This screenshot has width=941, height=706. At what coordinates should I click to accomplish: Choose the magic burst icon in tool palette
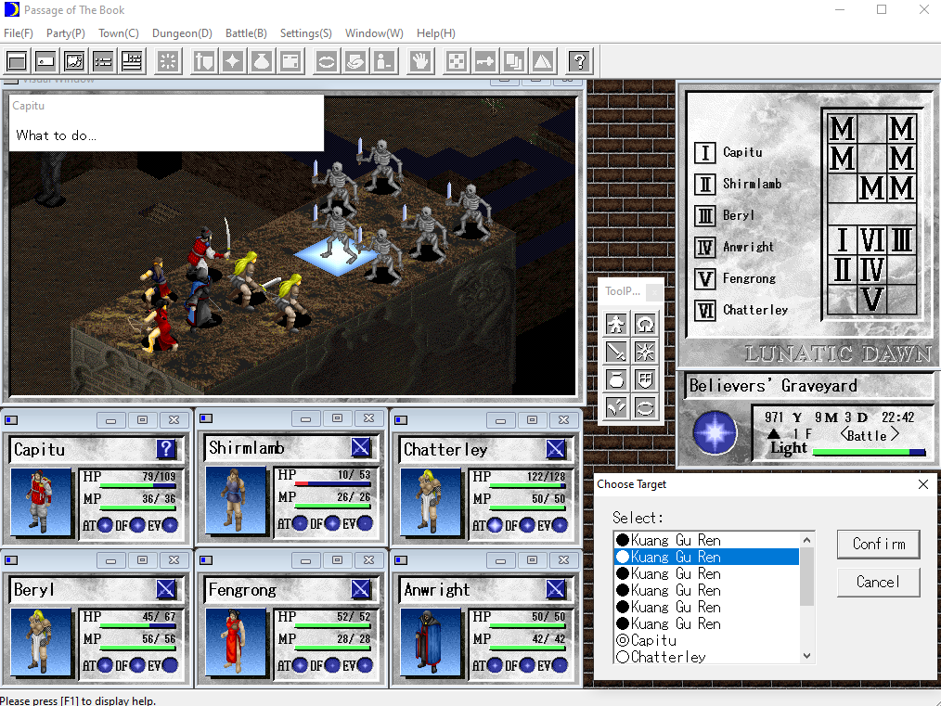tap(645, 352)
